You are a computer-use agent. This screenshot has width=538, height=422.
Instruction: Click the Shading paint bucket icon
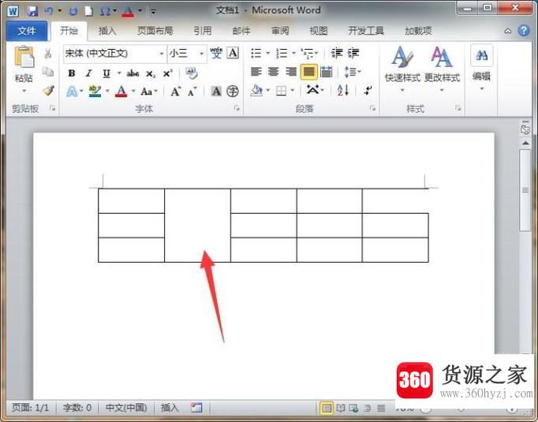256,91
